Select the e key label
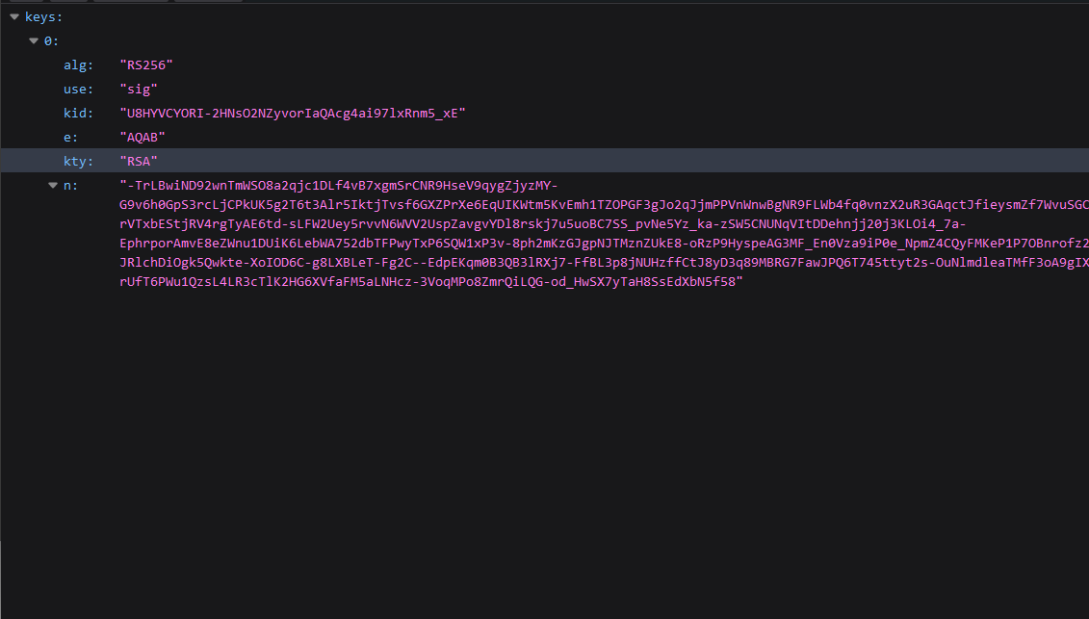This screenshot has height=619, width=1089. (x=69, y=137)
